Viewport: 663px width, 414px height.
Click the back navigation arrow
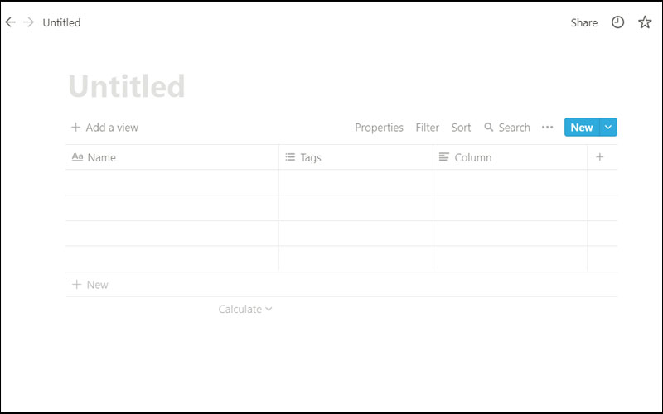11,22
